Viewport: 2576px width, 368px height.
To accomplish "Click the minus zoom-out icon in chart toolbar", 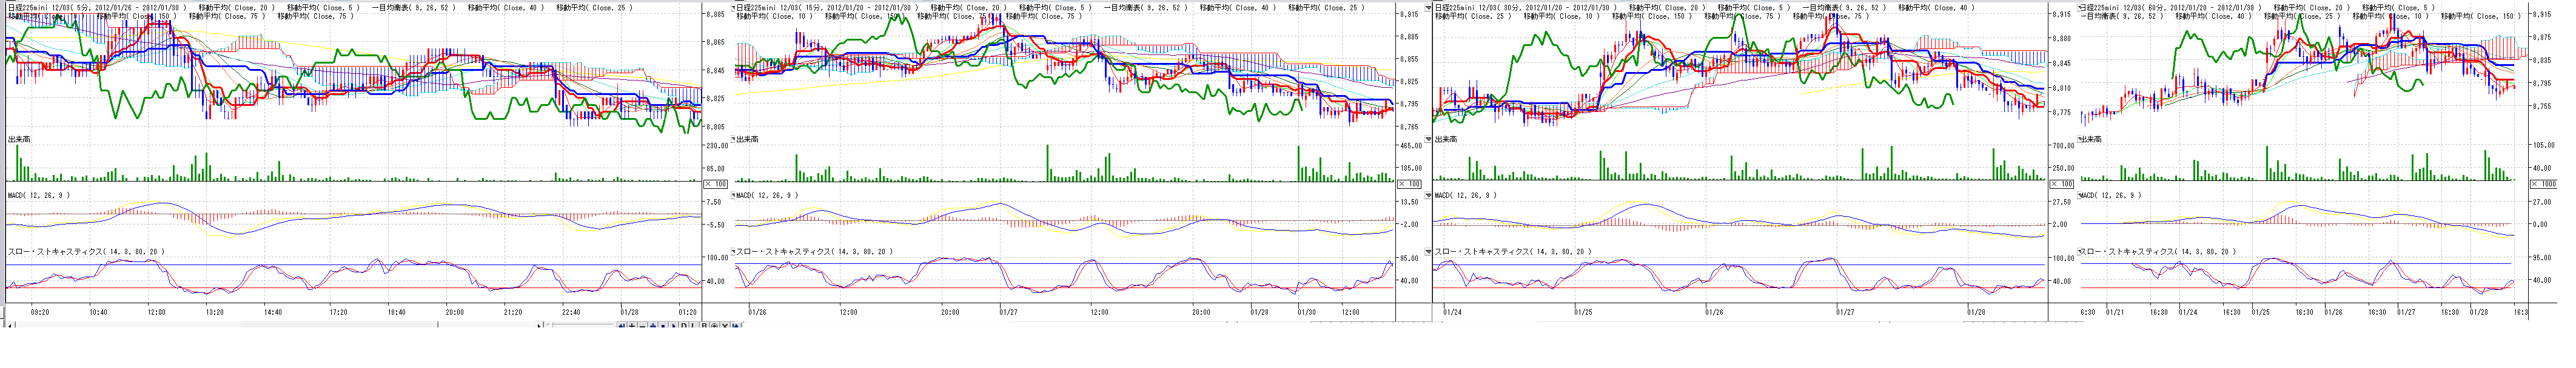I will click(x=643, y=326).
